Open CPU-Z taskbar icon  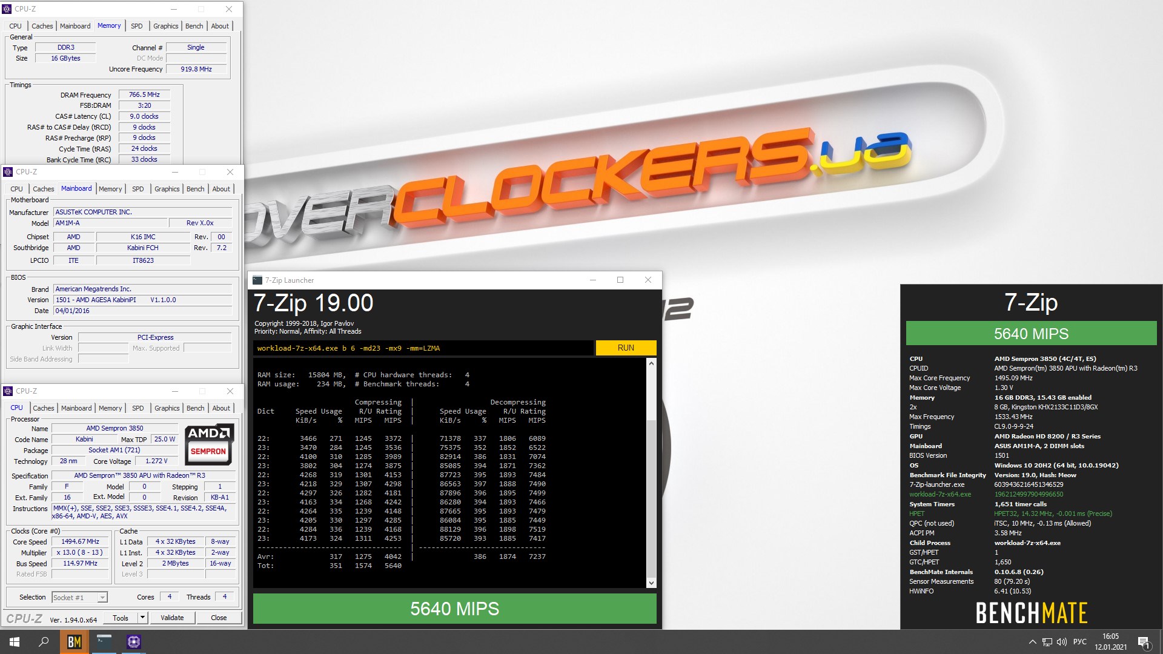(134, 642)
